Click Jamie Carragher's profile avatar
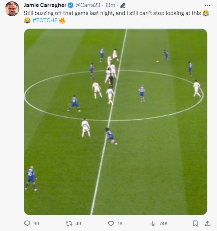This screenshot has height=231, width=217. [x=12, y=9]
